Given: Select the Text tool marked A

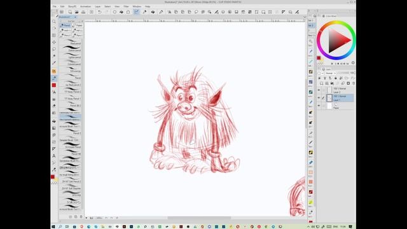Looking at the screenshot, I should click(x=54, y=156).
